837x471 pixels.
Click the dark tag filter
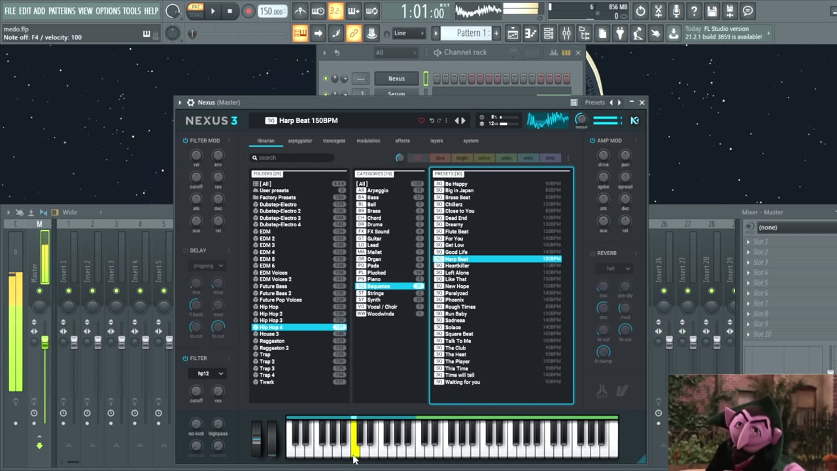(440, 158)
